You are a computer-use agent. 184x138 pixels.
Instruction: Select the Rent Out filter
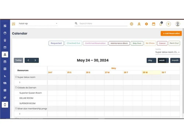[174, 43]
